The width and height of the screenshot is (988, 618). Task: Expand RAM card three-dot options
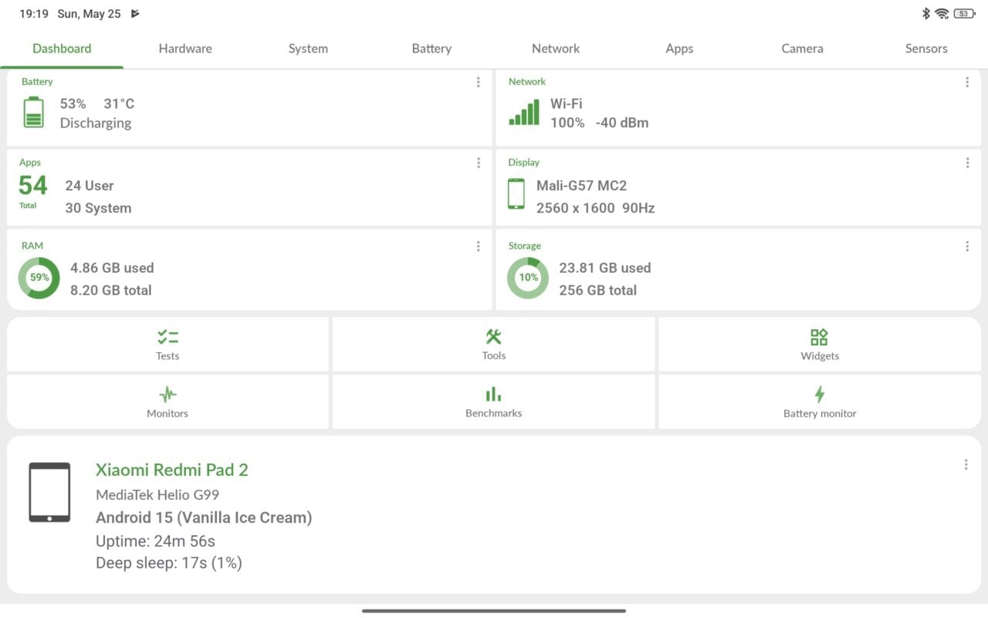click(x=479, y=246)
